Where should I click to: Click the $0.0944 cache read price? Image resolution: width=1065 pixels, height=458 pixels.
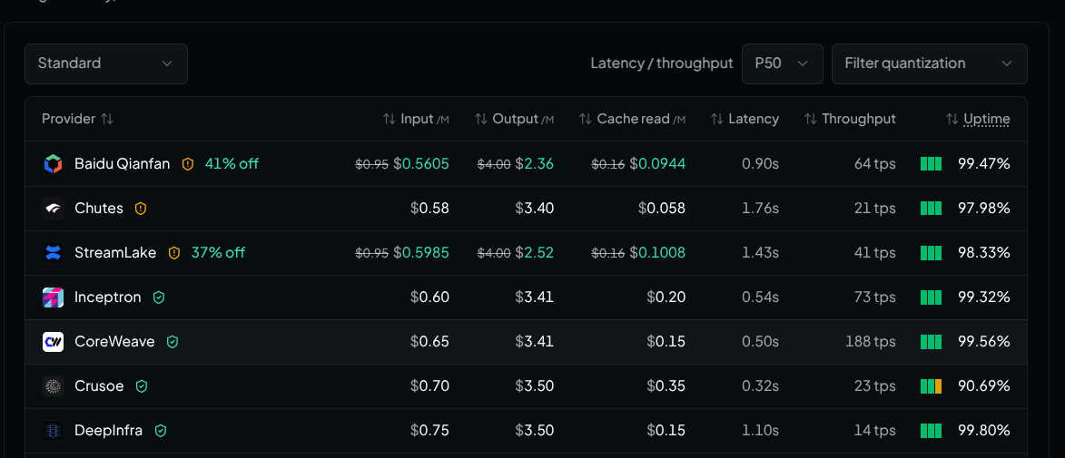point(657,163)
